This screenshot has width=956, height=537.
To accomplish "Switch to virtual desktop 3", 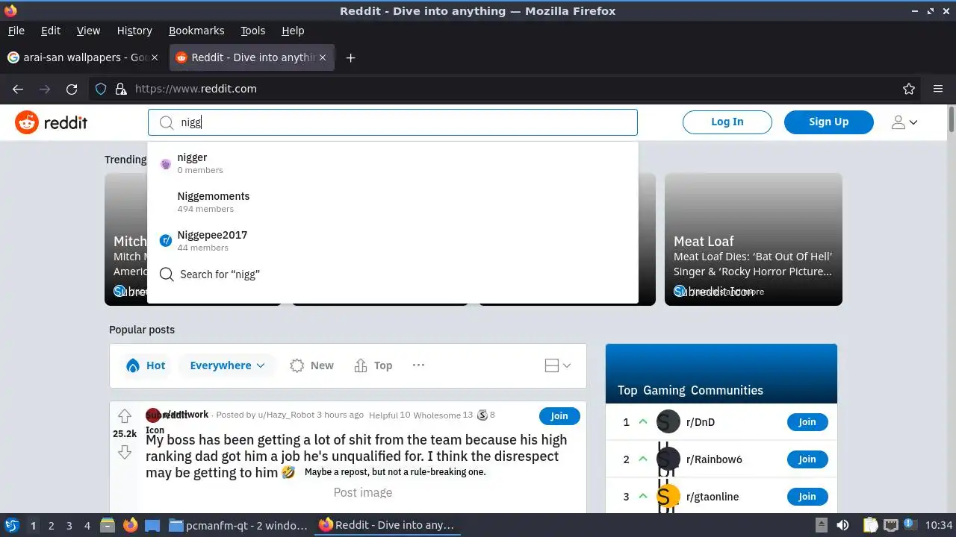I will point(69,526).
